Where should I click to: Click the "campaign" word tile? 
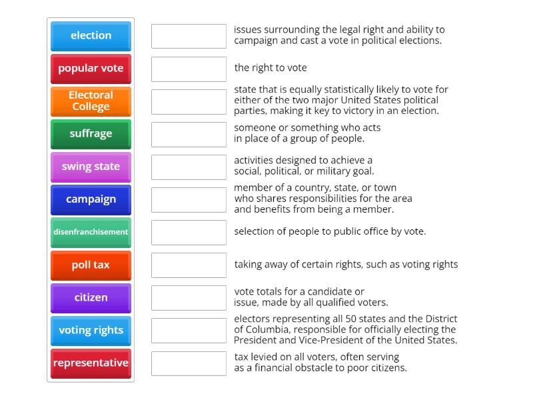click(91, 200)
